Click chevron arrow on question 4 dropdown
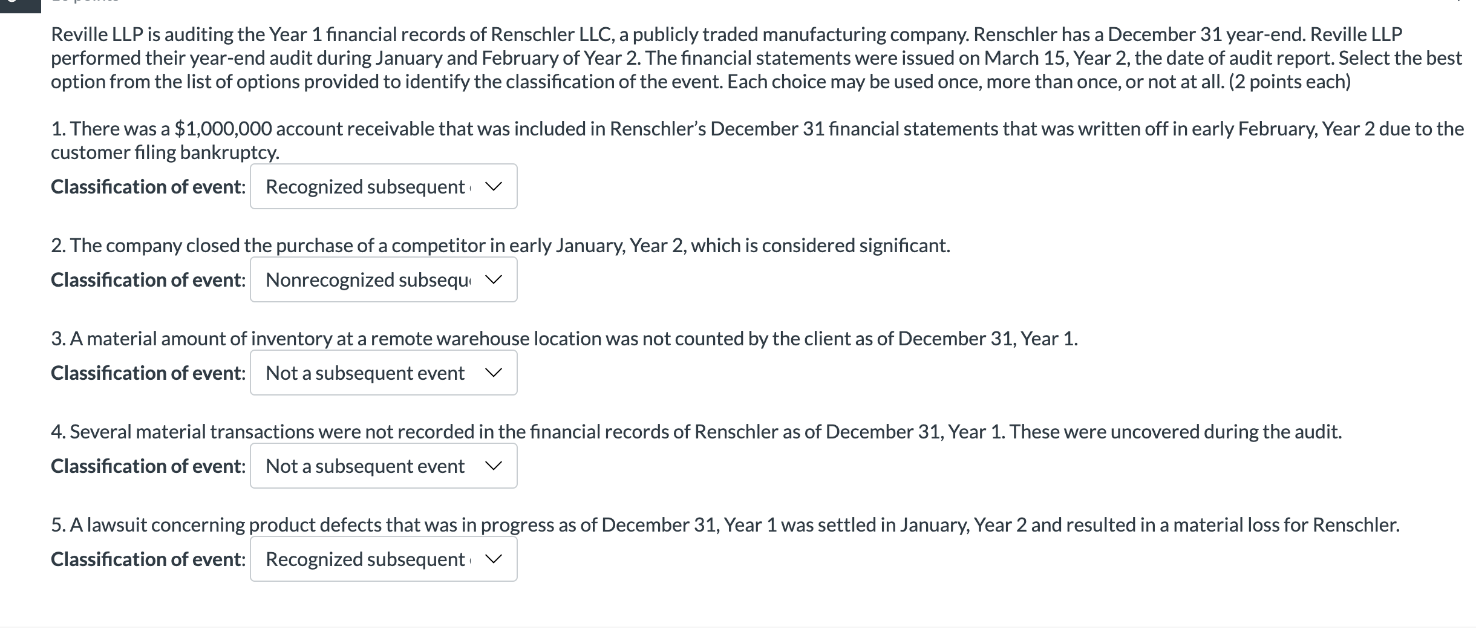Screen dimensions: 1476x635 click(x=494, y=466)
